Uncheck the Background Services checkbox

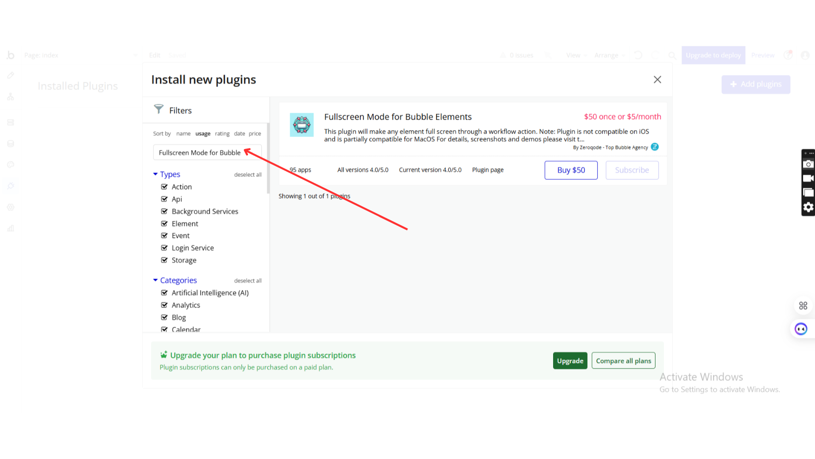164,211
